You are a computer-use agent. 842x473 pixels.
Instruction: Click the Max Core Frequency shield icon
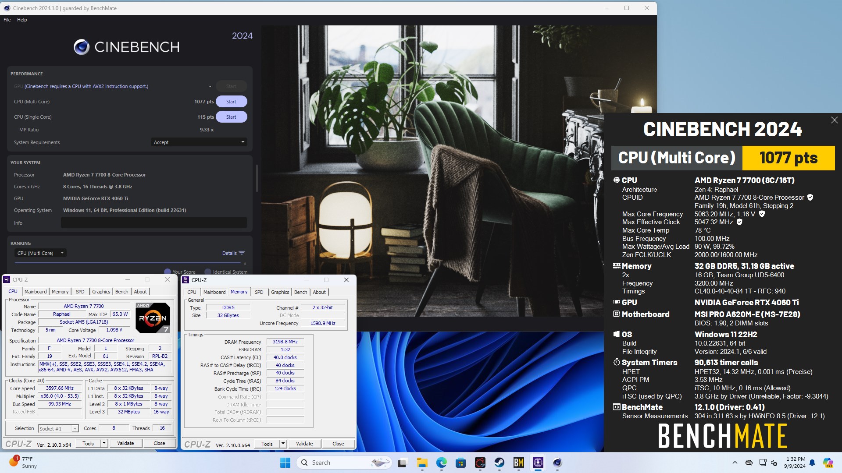coord(762,214)
